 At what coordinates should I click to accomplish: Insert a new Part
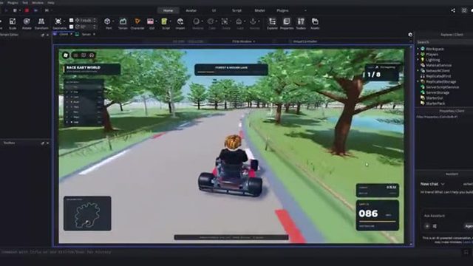click(x=107, y=24)
